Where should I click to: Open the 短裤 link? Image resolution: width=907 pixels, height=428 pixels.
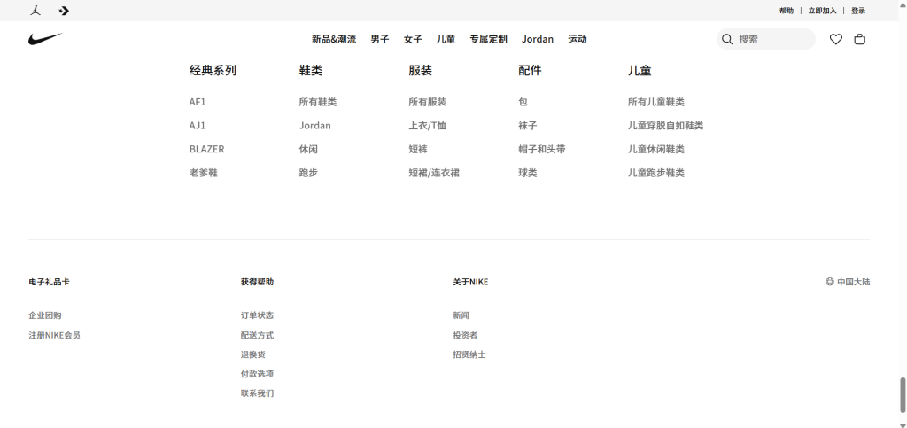pos(418,149)
